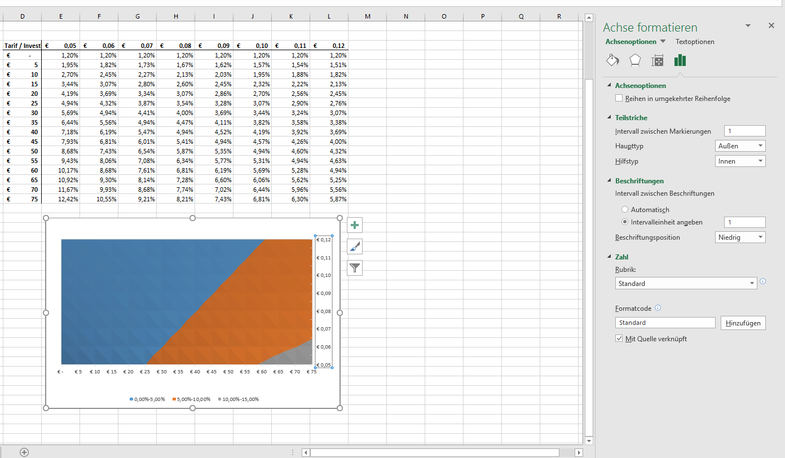The height and width of the screenshot is (458, 785).
Task: Select Intervalleinheit angeben radio button
Action: coord(625,222)
